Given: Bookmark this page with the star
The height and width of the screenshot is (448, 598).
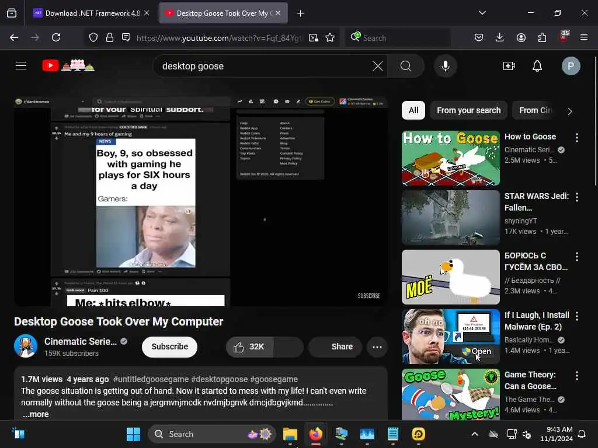Looking at the screenshot, I should click(330, 37).
